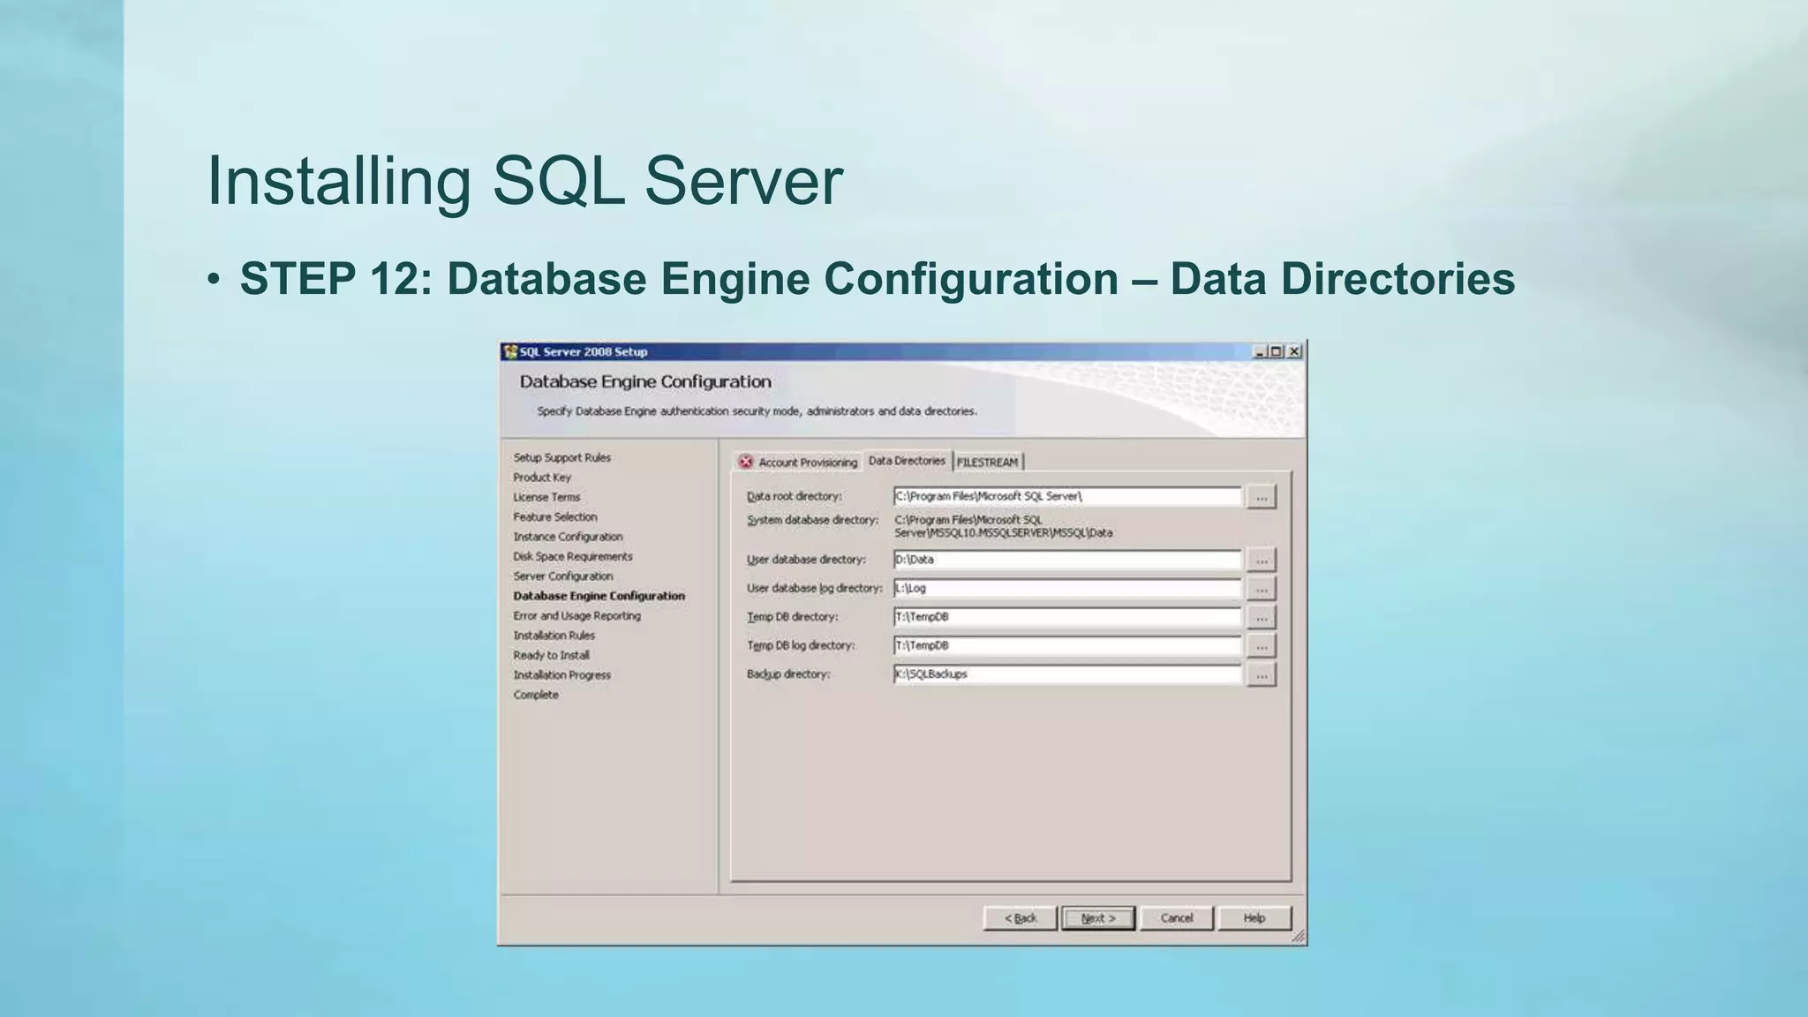The image size is (1808, 1017).
Task: Select Installation Progress step
Action: pos(562,675)
